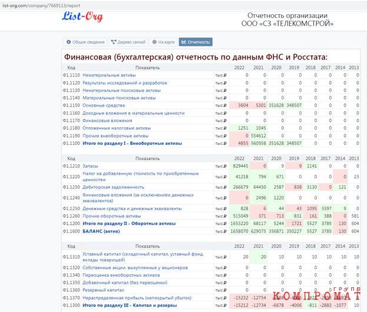Viewport: 367px width, 312px height.
Task: Open Итого по разделу I link
Action: pyautogui.click(x=132, y=144)
